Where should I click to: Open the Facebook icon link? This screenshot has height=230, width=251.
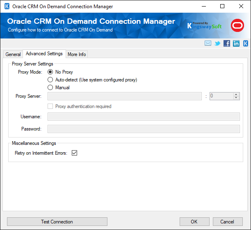[227, 43]
